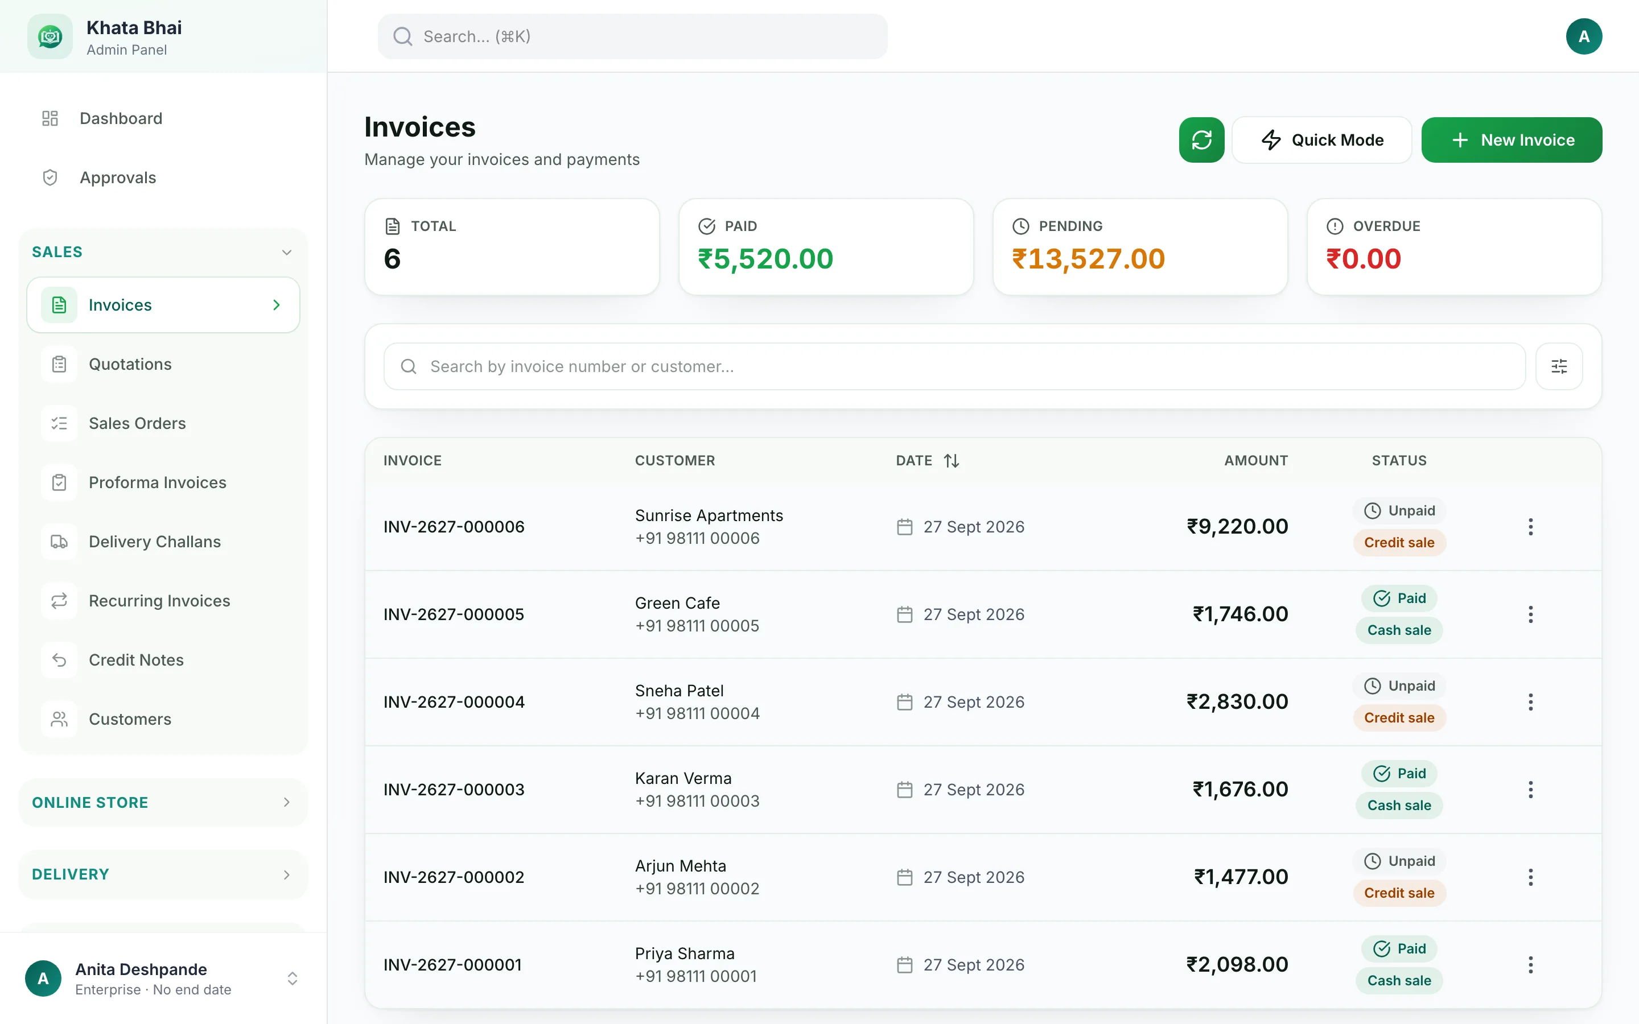Click invoice number INV-2627-000006
This screenshot has height=1024, width=1639.
click(x=454, y=527)
